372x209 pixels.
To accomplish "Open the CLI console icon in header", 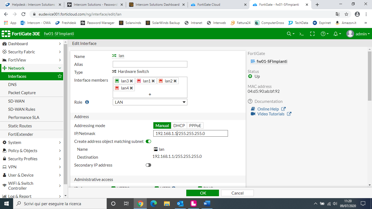I will pos(301,34).
